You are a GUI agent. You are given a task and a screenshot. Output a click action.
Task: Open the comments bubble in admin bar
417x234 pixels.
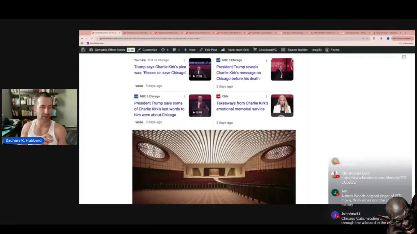point(176,50)
